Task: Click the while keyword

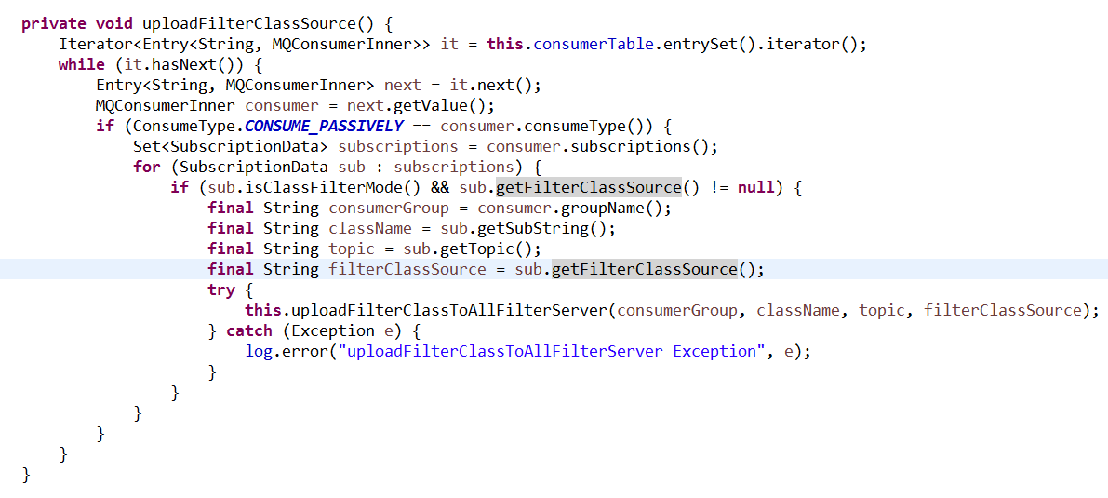Action: coord(81,64)
